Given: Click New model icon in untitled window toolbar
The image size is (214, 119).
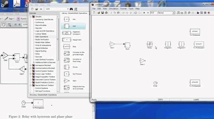Looking at the screenshot, I should (x=94, y=13).
